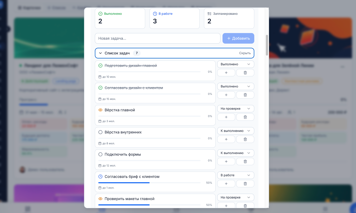Screen dimensions: 356x213
Task: Collapse Список задач chevron
Action: pos(100,53)
